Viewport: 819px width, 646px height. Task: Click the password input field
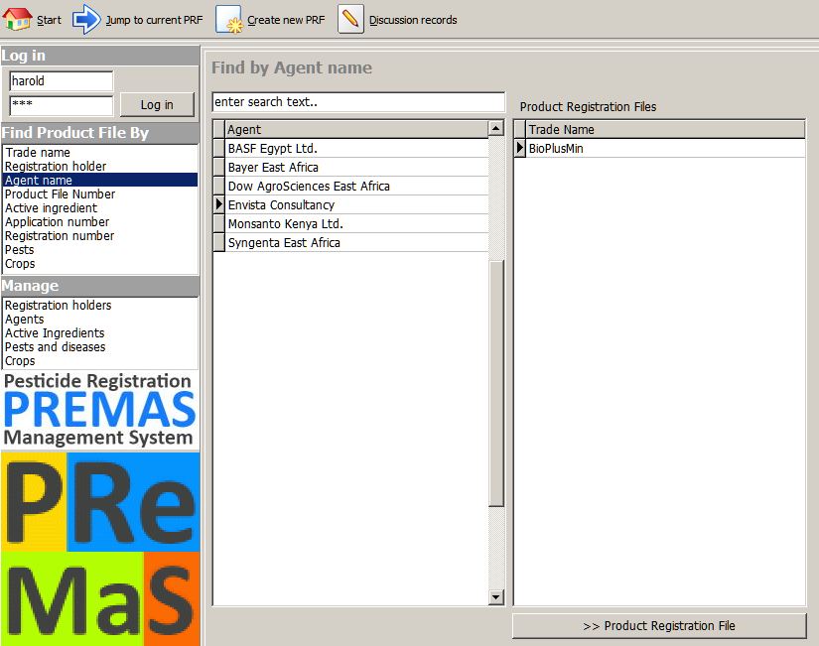tap(61, 104)
